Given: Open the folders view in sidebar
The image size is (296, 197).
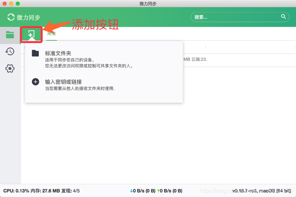Looking at the screenshot, I should pos(10,35).
